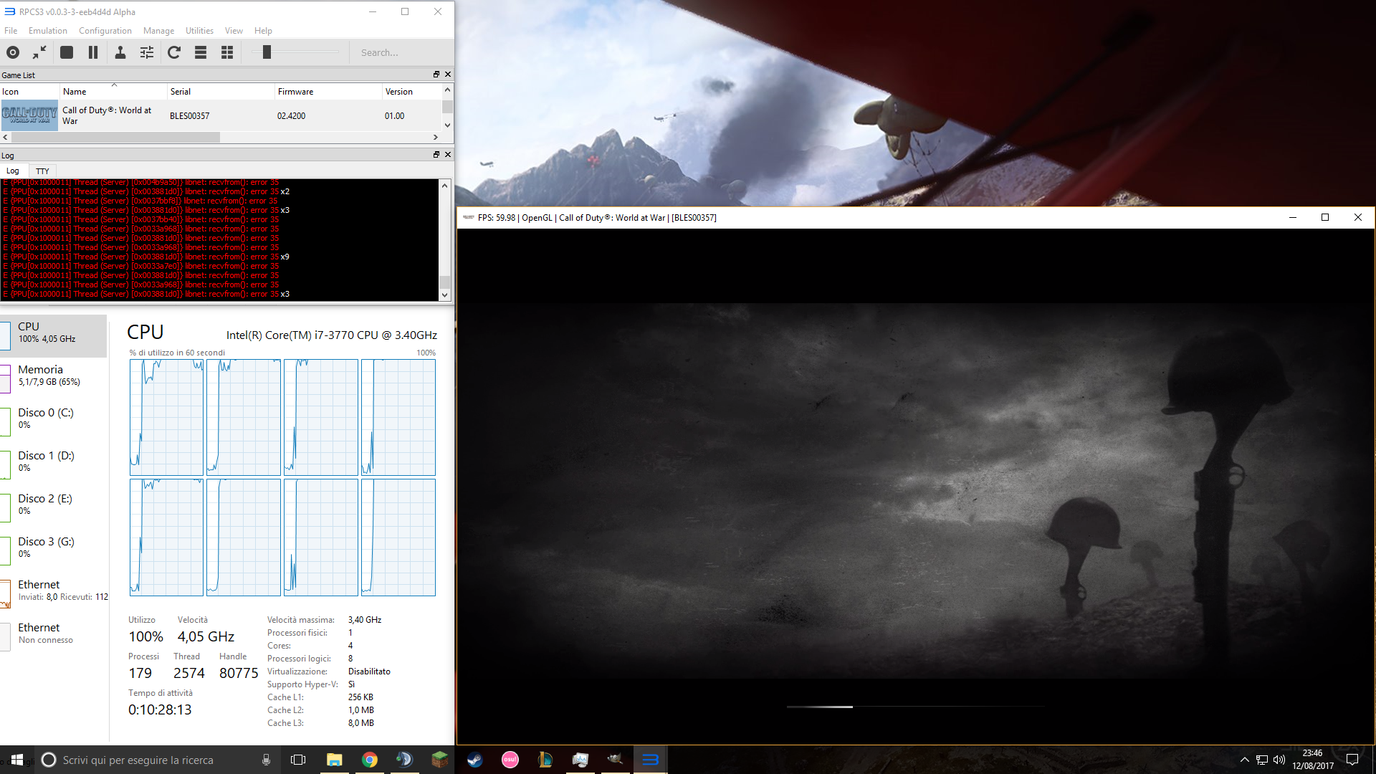Pause emulation using the pause icon

(x=93, y=52)
